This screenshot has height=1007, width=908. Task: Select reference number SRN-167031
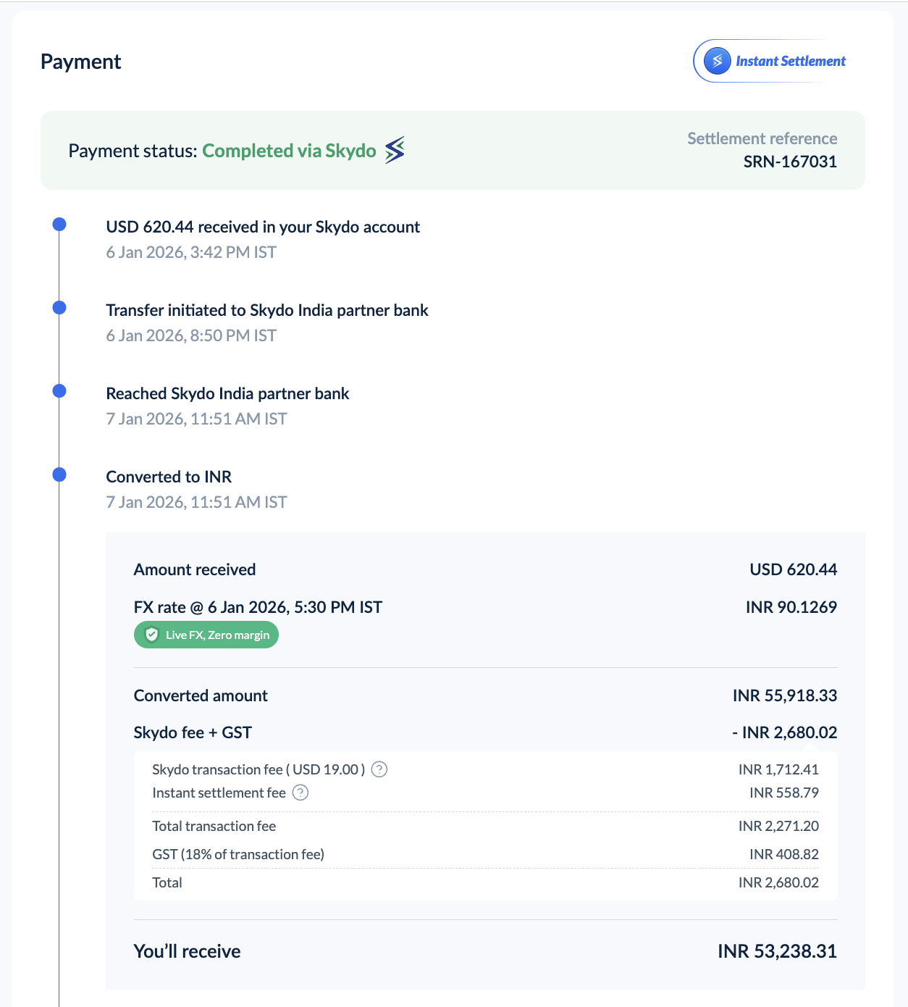point(790,162)
